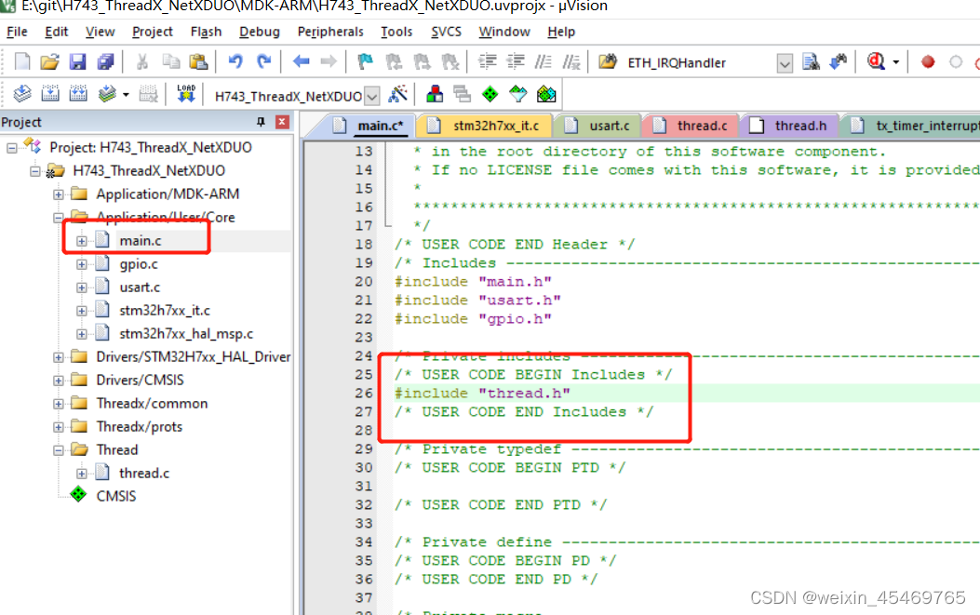
Task: Download code to device flash
Action: 185,93
